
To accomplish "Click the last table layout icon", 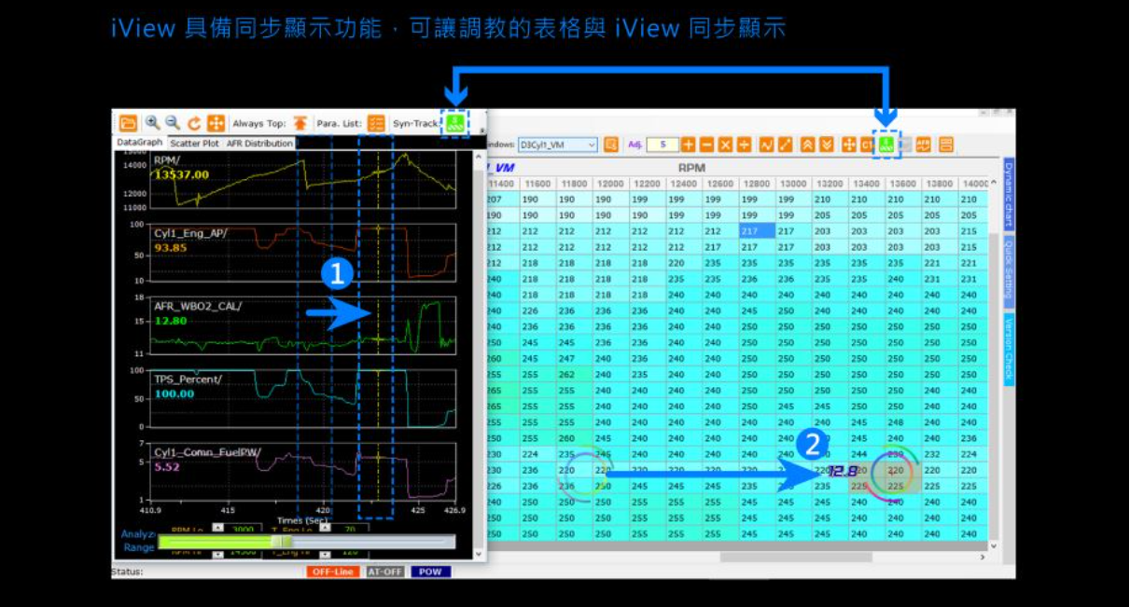I will (946, 145).
